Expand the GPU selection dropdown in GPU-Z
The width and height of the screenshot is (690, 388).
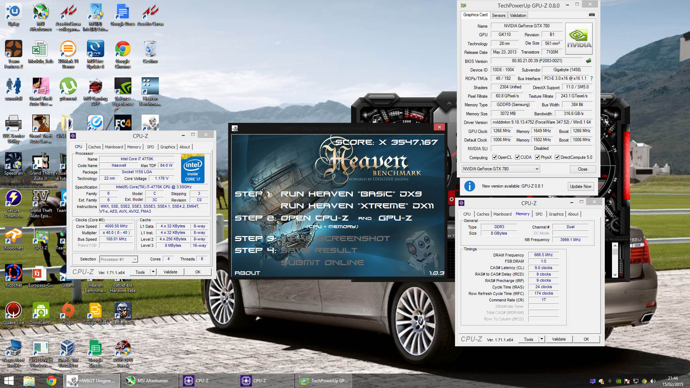pyautogui.click(x=537, y=169)
